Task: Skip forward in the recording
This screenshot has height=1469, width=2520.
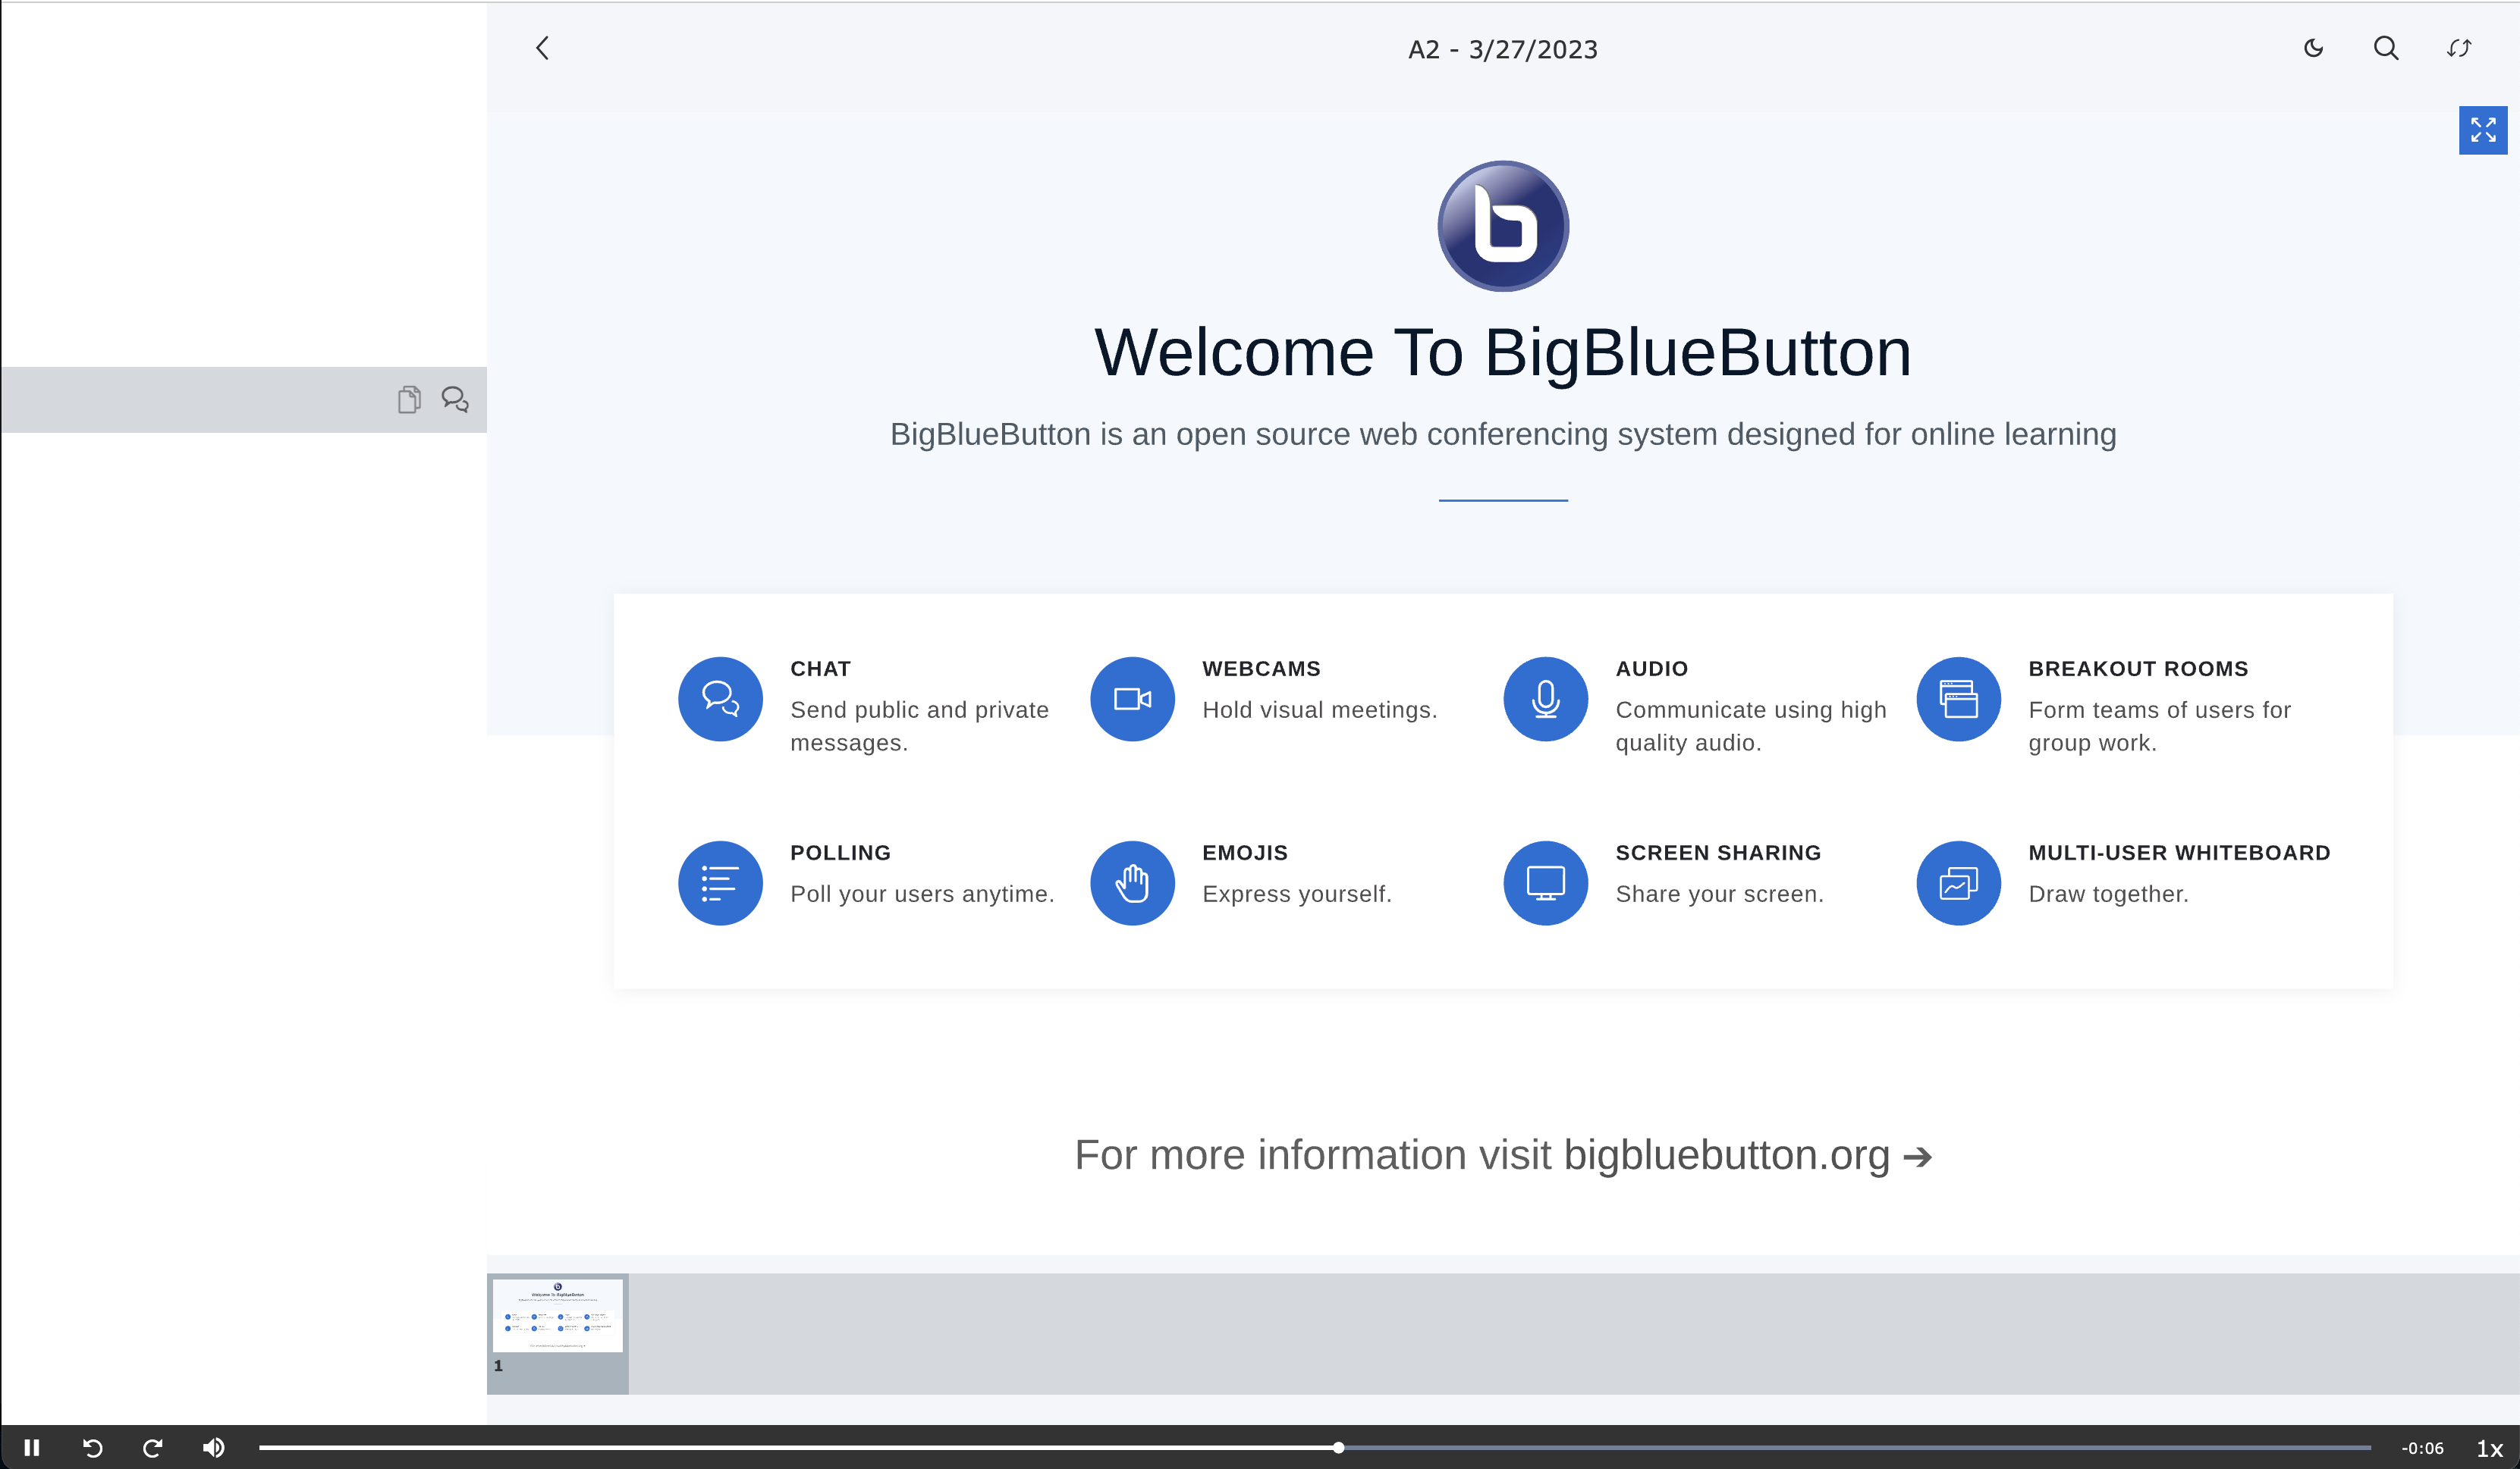Action: point(152,1447)
